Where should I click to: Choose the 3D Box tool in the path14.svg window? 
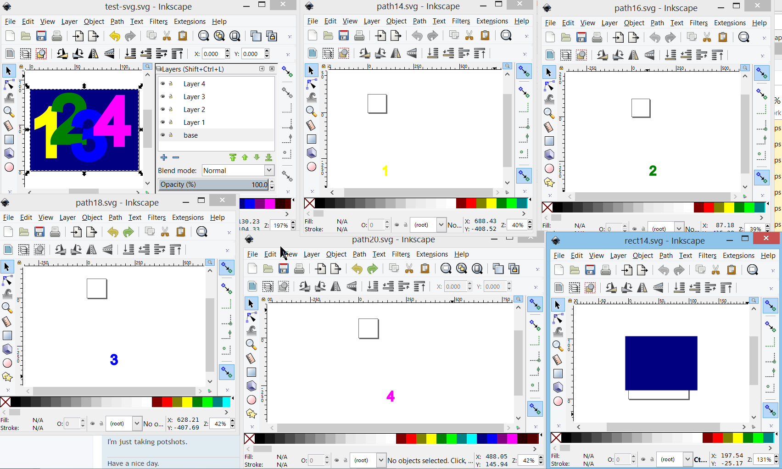coord(312,152)
